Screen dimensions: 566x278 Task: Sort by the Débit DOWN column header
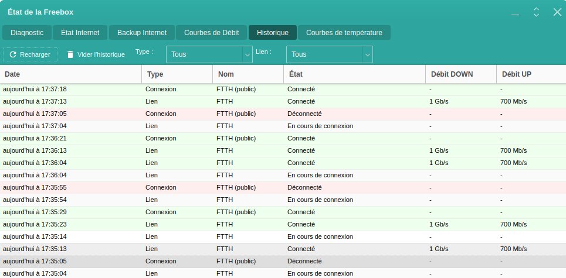(461, 74)
